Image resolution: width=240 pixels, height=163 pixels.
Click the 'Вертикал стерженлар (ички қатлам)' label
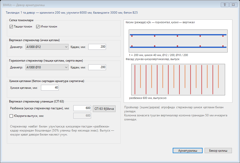tap(34, 40)
